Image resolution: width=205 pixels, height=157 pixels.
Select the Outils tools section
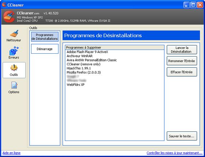[14, 70]
